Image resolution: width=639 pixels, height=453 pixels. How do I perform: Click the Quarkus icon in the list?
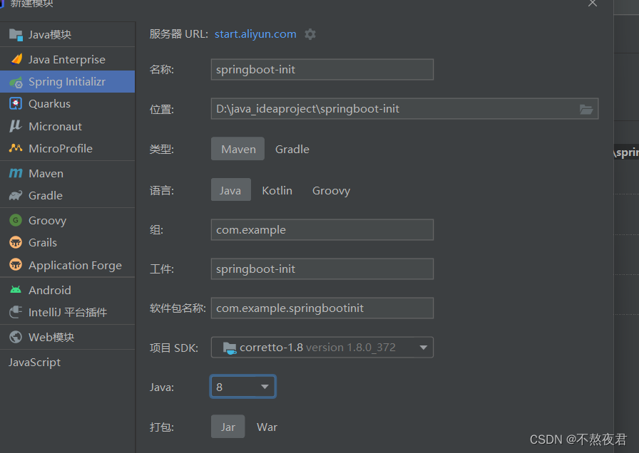tap(16, 104)
